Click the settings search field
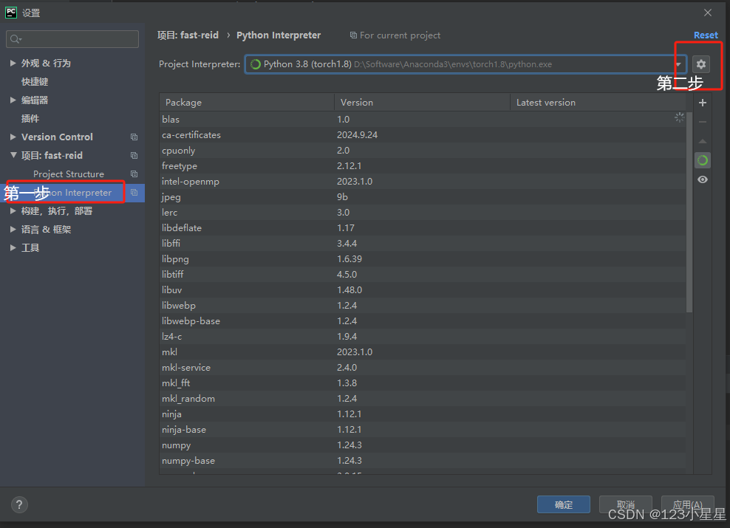The height and width of the screenshot is (528, 730). click(72, 39)
